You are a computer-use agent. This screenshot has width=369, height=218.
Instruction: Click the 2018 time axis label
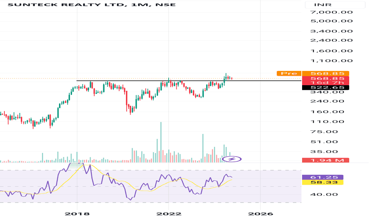pos(77,214)
